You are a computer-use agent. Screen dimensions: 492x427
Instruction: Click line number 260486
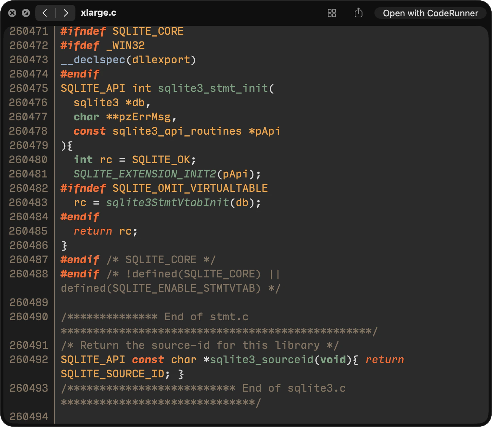[x=29, y=245]
